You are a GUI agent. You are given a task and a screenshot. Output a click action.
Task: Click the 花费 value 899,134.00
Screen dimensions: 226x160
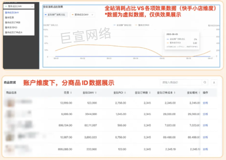(x=65, y=125)
